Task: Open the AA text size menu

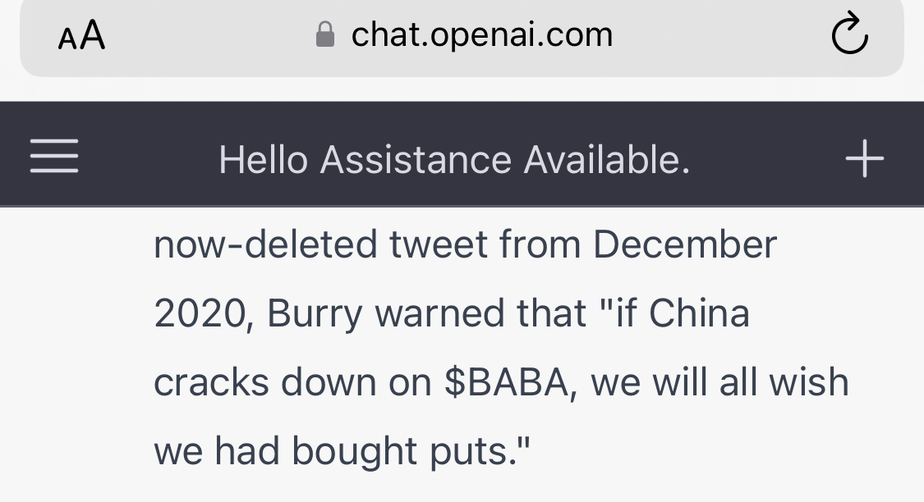Action: pyautogui.click(x=82, y=36)
